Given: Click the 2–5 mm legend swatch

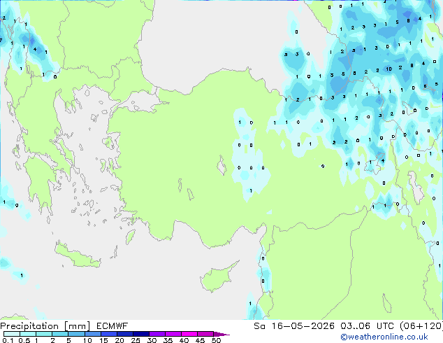Looking at the screenshot, I should pos(60,334).
